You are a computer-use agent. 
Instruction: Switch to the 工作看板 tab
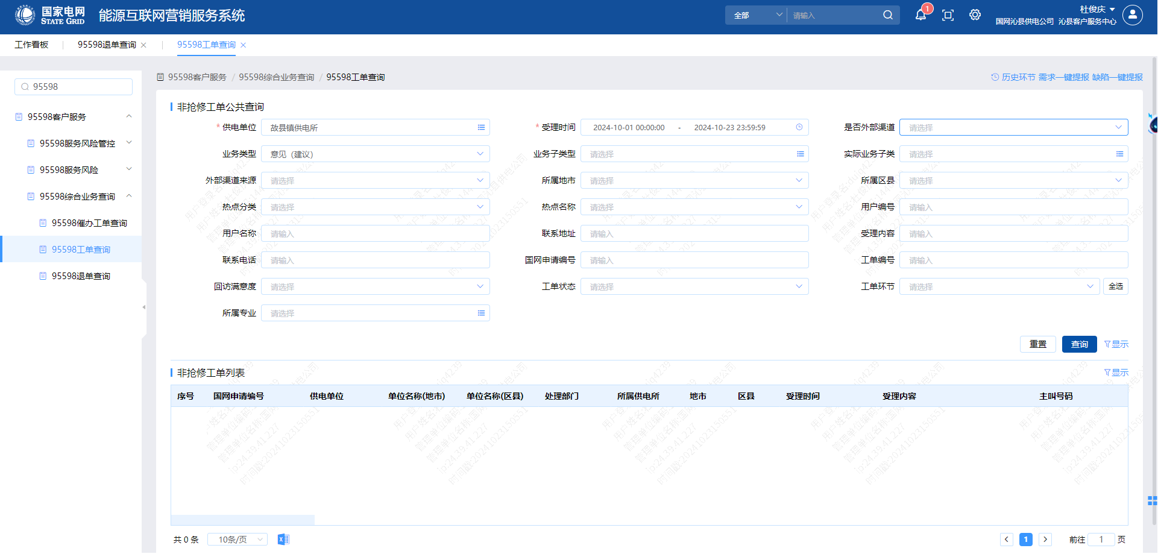pos(31,45)
